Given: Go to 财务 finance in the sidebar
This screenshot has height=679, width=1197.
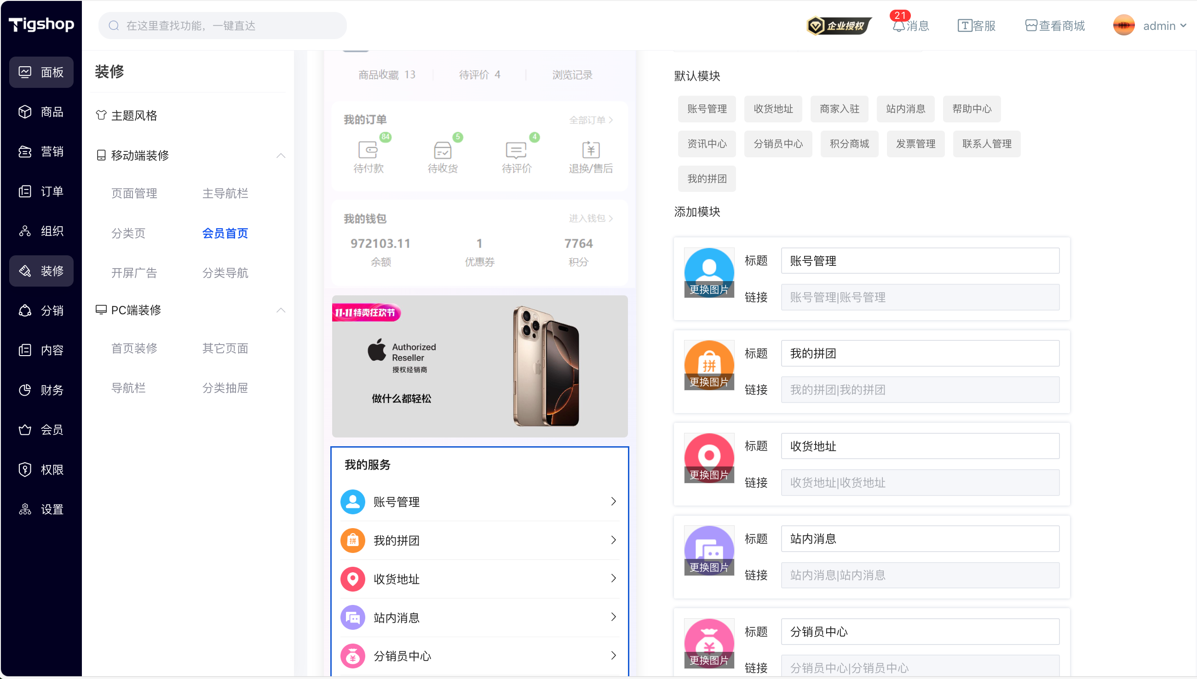Looking at the screenshot, I should click(41, 390).
